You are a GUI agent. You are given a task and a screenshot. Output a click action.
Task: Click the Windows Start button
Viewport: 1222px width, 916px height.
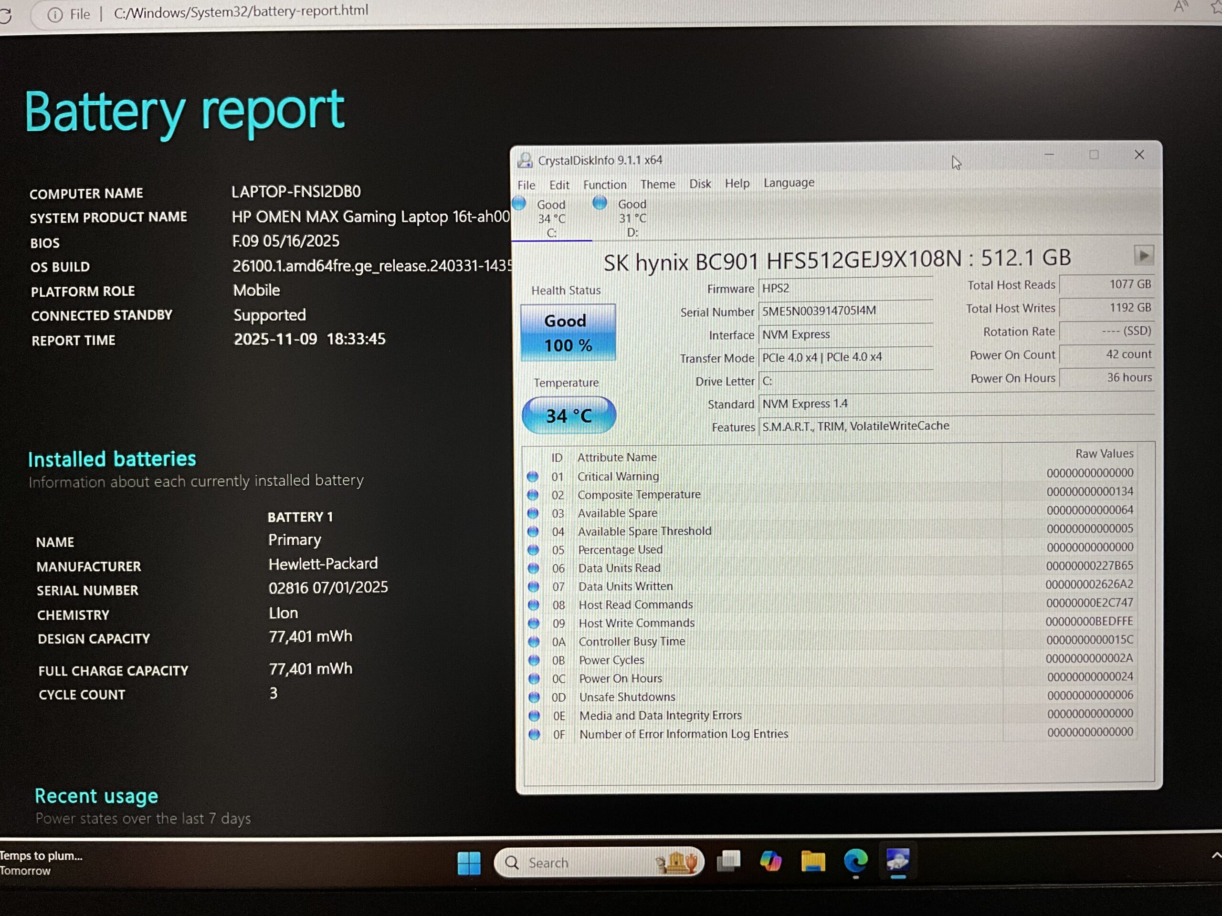pyautogui.click(x=469, y=863)
